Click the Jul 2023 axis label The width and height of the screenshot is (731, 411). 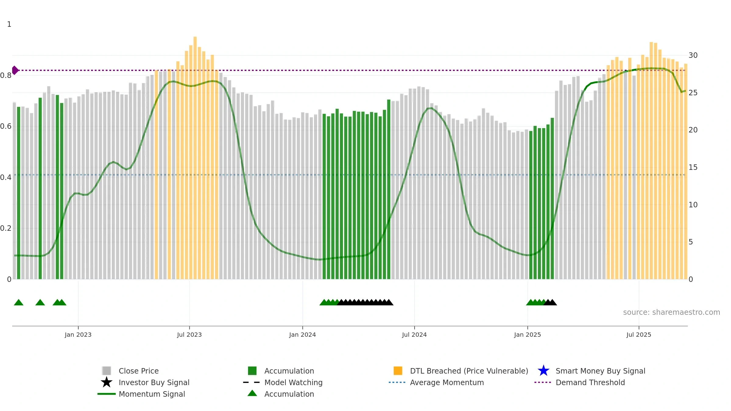(189, 335)
